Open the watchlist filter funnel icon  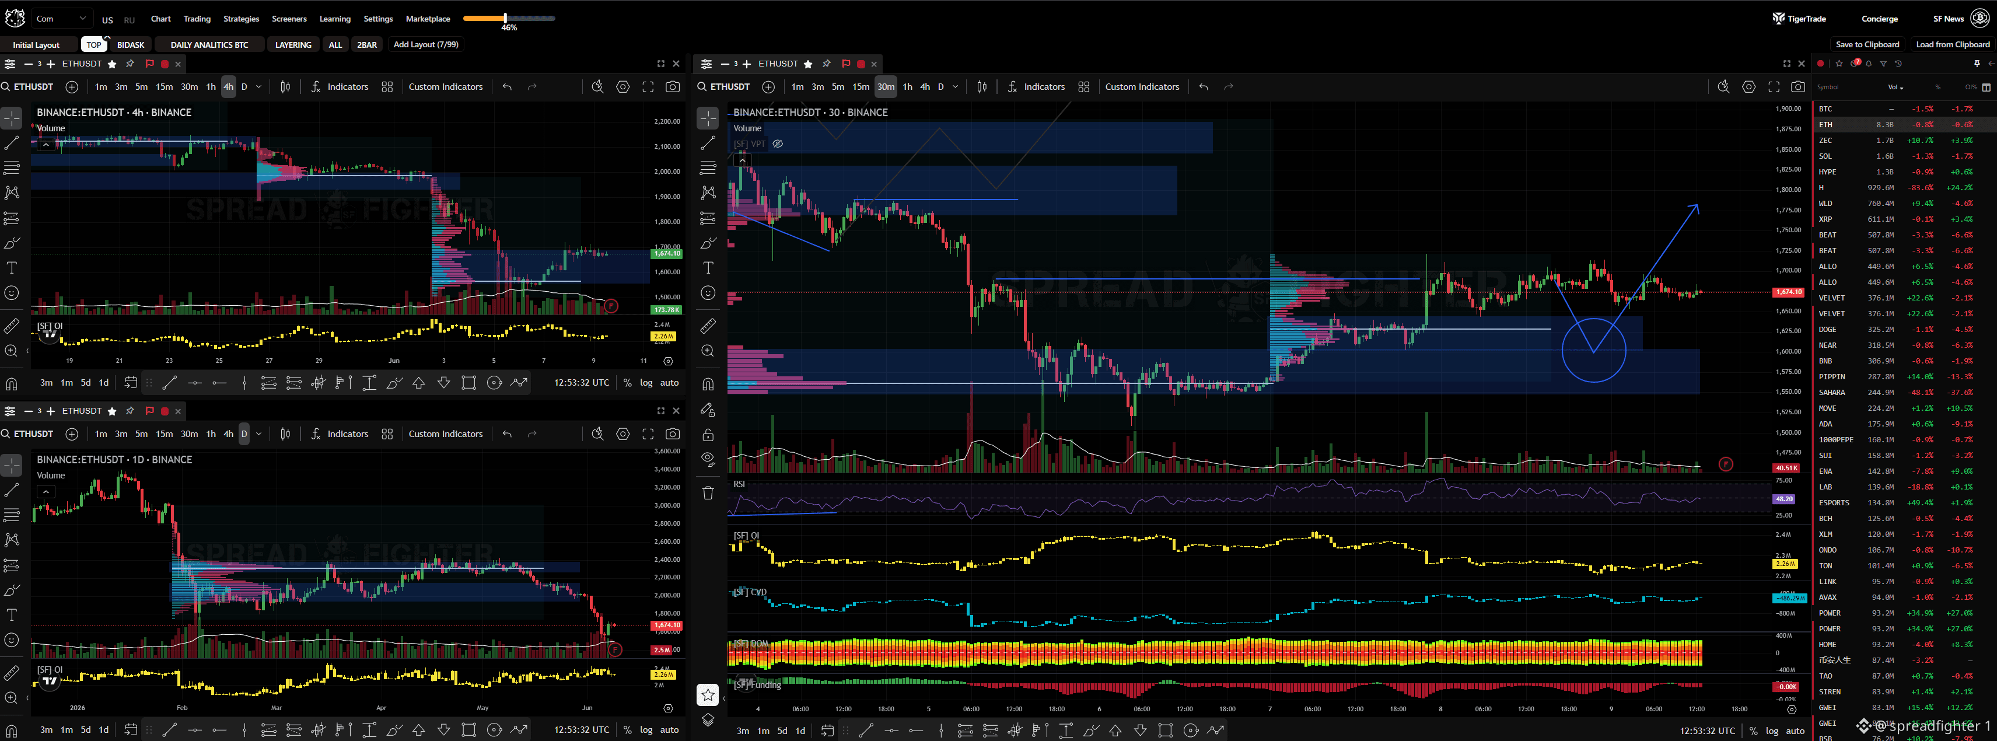(x=1883, y=64)
